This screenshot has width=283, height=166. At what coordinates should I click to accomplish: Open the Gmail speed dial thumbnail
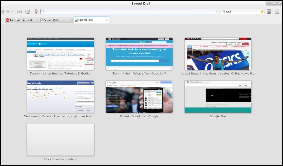click(x=139, y=97)
